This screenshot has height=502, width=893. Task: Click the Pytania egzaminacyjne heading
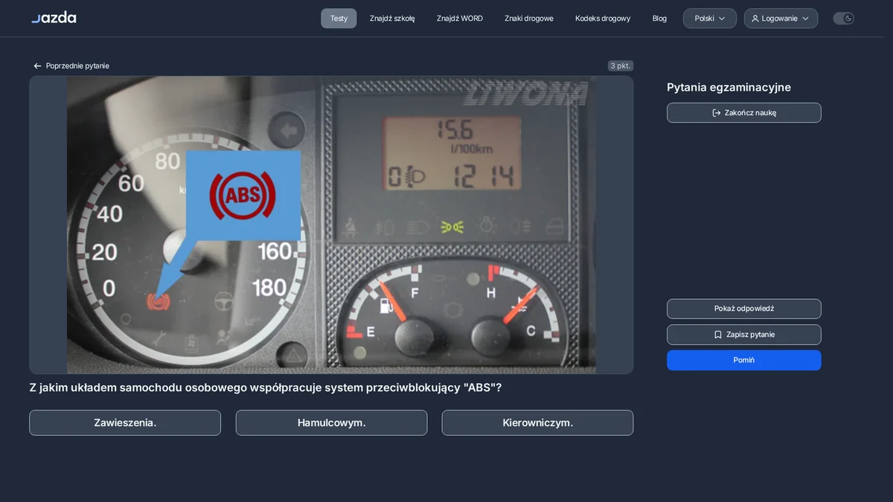(x=729, y=87)
